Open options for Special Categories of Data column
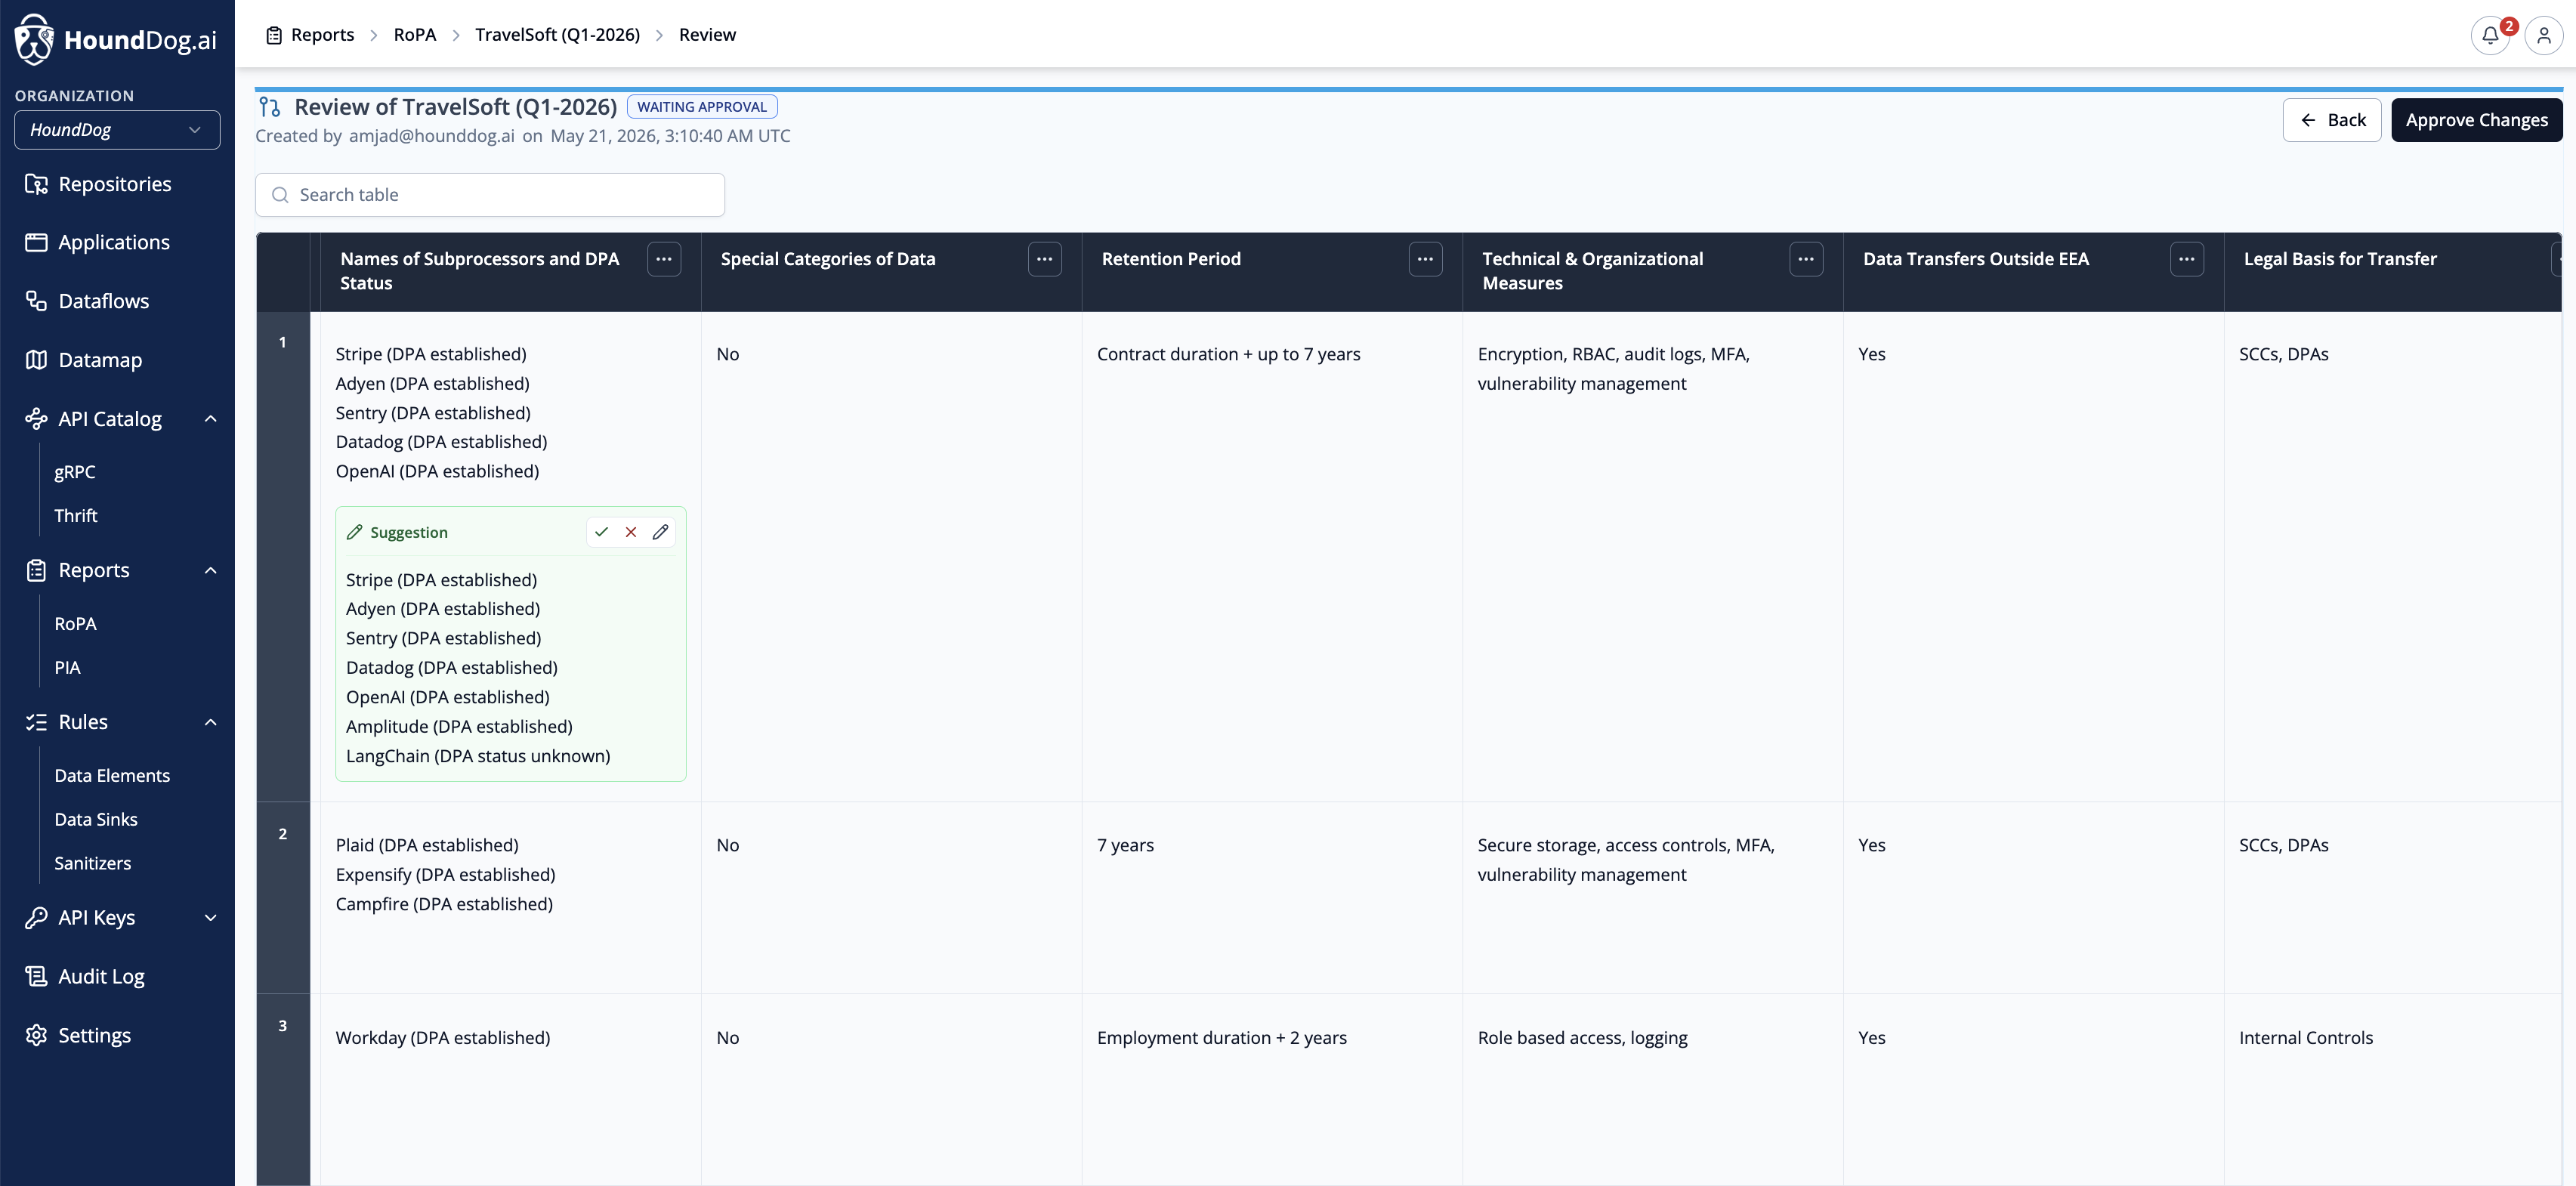The width and height of the screenshot is (2576, 1186). point(1044,259)
